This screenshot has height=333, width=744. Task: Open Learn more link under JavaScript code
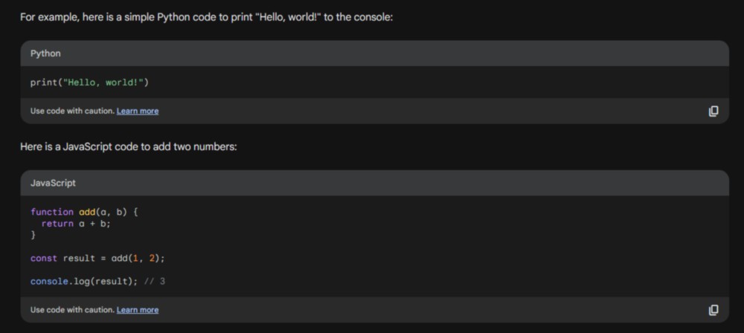[138, 310]
